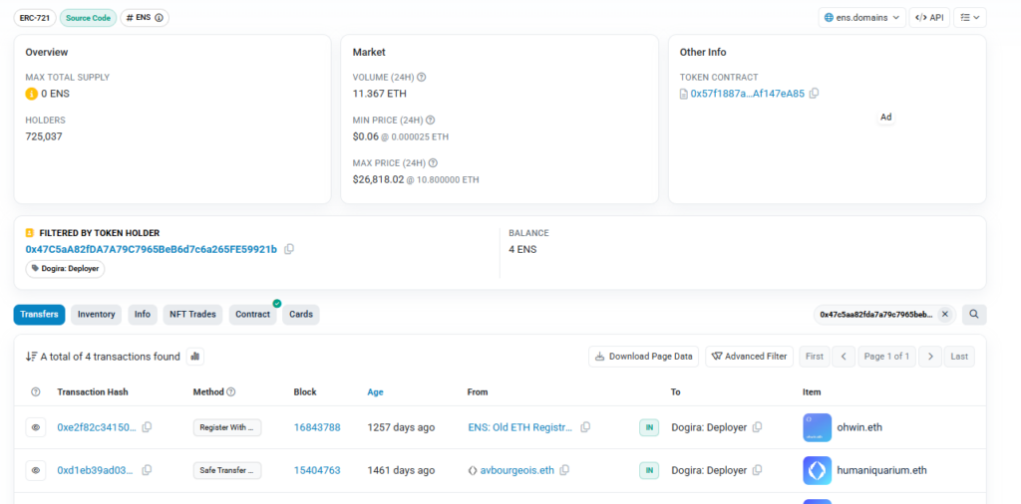
Task: Switch to the Transfers tab
Action: tap(39, 314)
